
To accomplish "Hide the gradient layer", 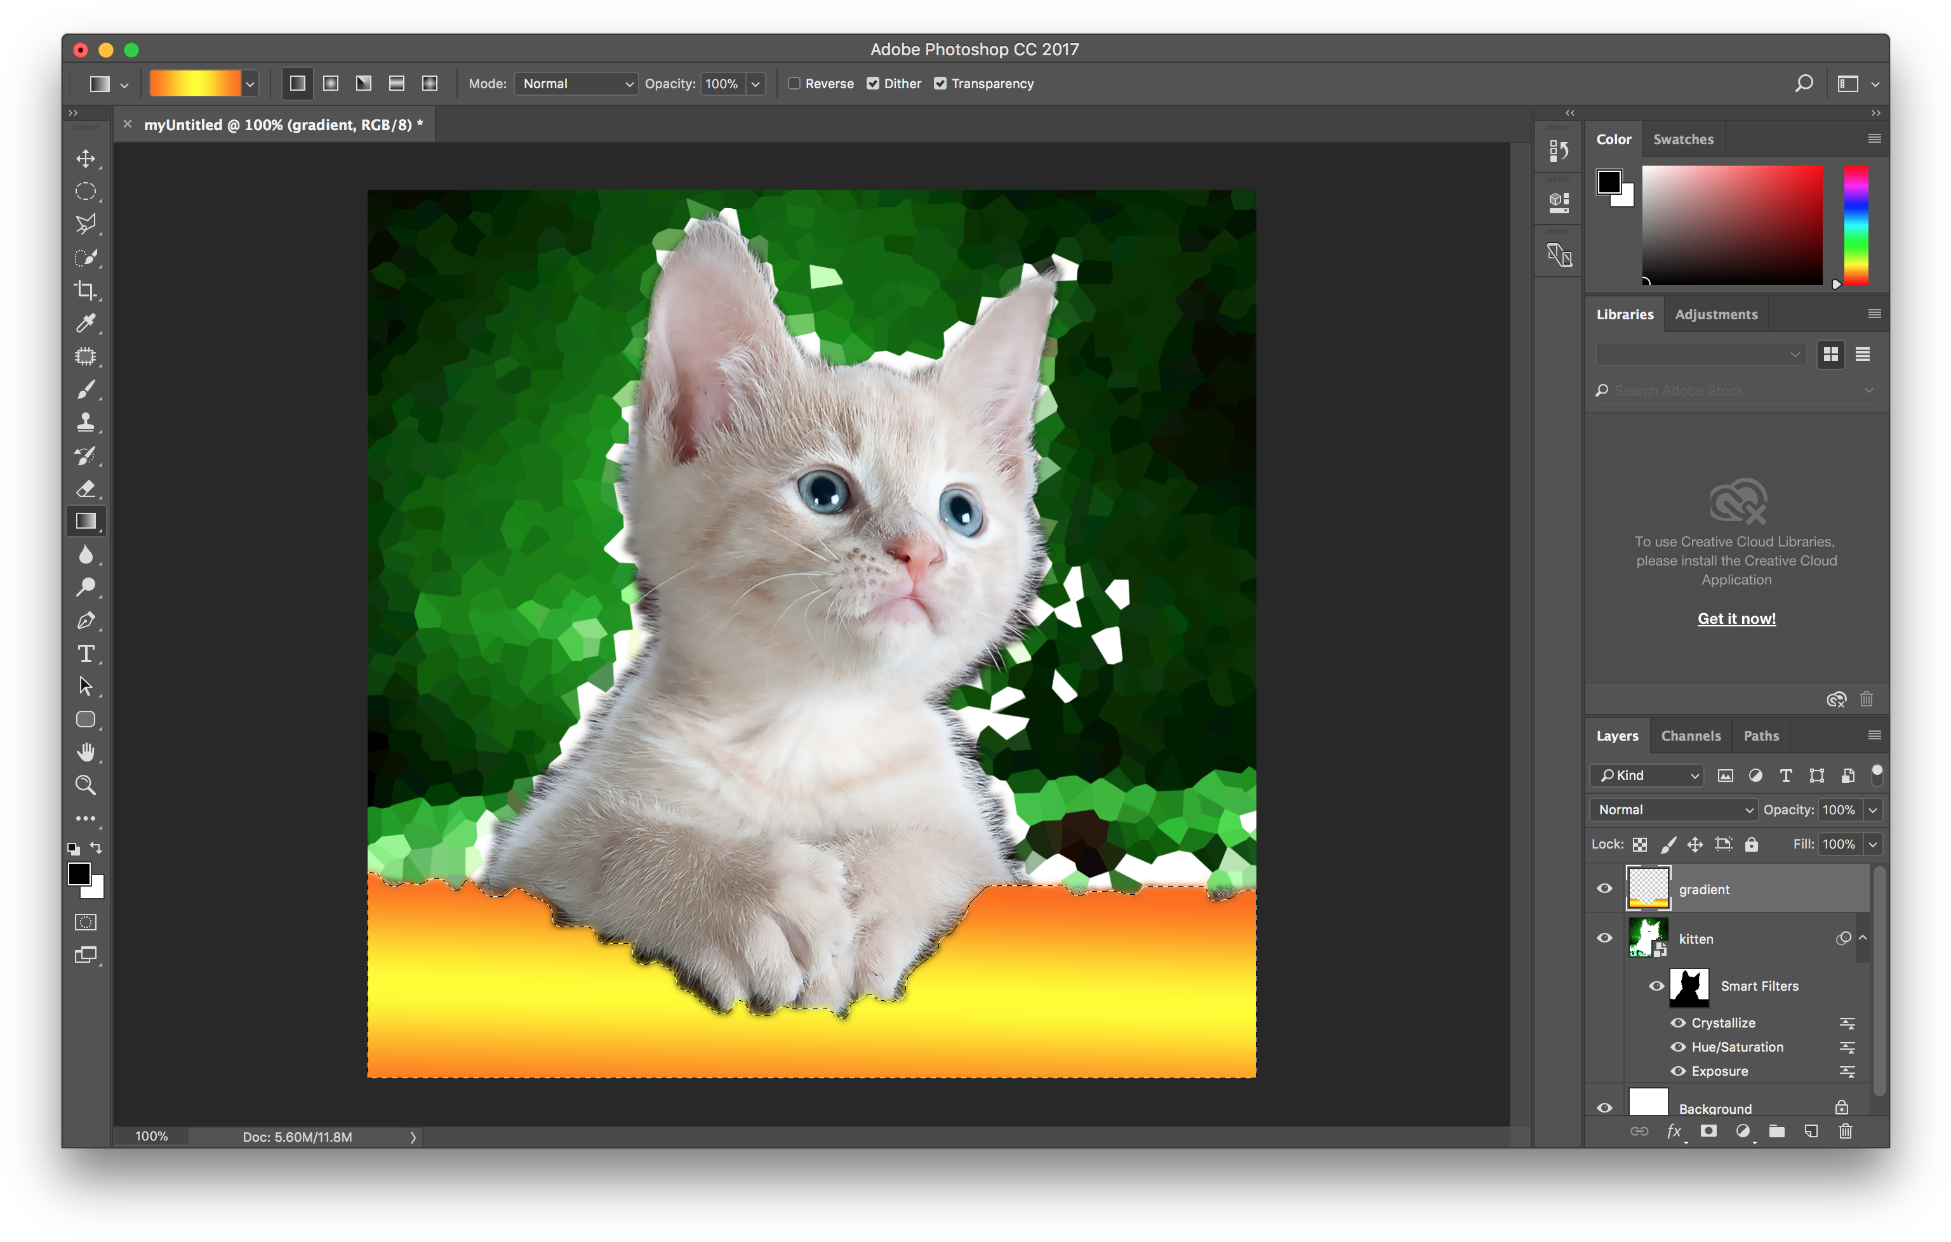I will click(x=1604, y=888).
